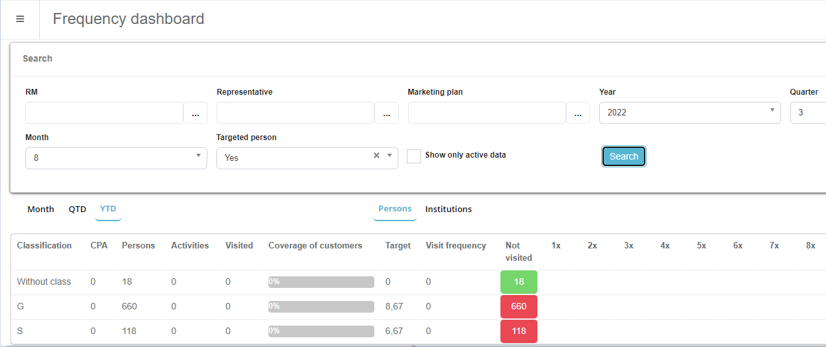Switch to the QTD tab

tap(77, 209)
